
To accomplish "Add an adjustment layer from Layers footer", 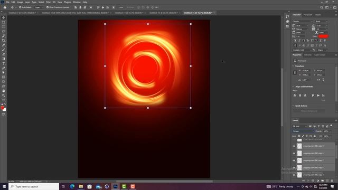I will coord(318,180).
